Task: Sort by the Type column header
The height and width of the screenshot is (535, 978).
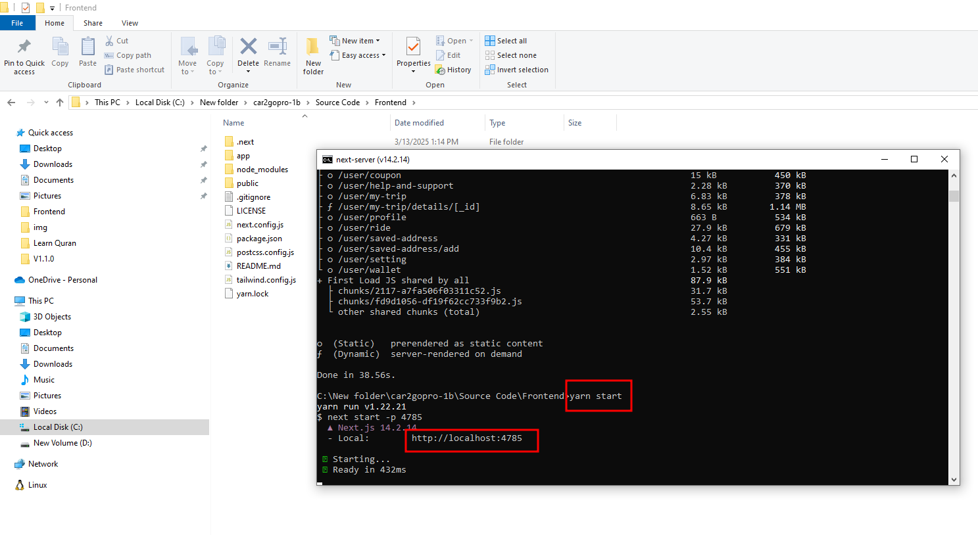Action: (x=497, y=123)
